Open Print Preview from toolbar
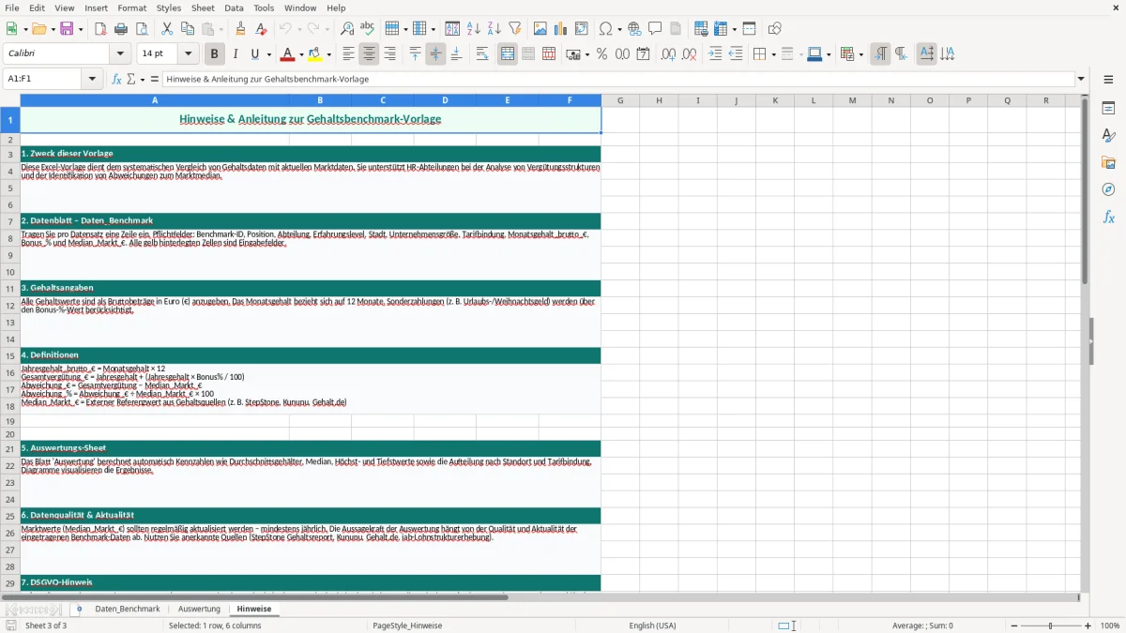The width and height of the screenshot is (1126, 633). point(141,29)
